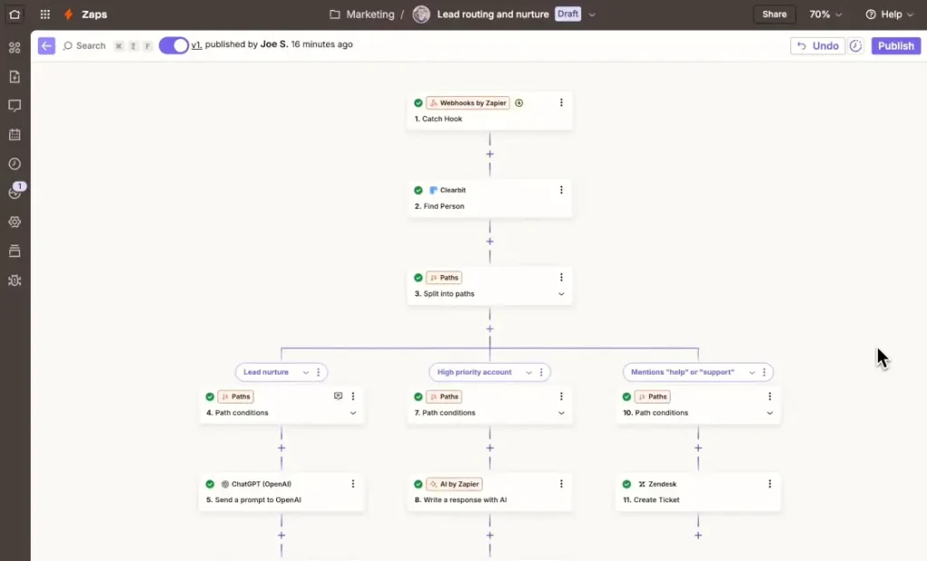Open three-dot menu on Write a response with AI
927x561 pixels.
561,484
